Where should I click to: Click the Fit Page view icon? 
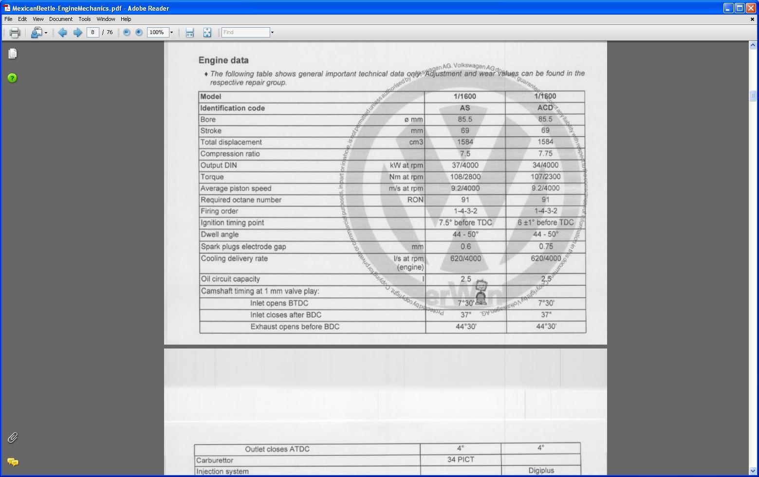pyautogui.click(x=207, y=33)
